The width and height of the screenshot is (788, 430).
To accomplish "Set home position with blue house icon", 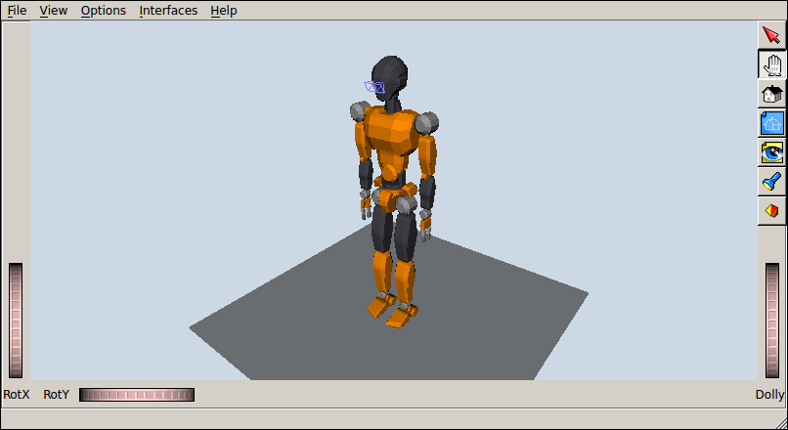I will point(771,122).
